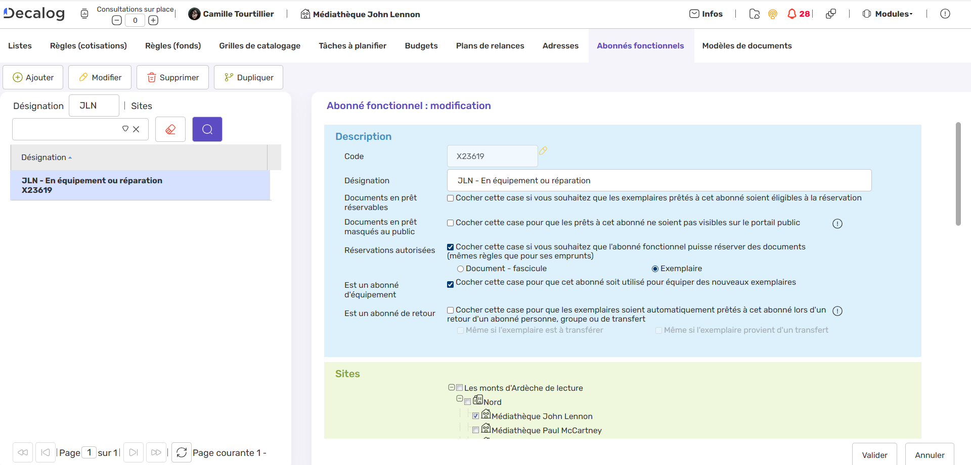971x465 pixels.
Task: Click the refresh page icon in pagination
Action: [x=182, y=452]
